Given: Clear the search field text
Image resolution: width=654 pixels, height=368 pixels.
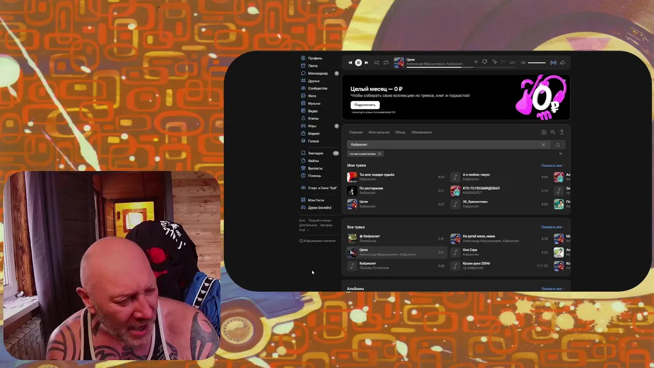Looking at the screenshot, I should pos(544,145).
